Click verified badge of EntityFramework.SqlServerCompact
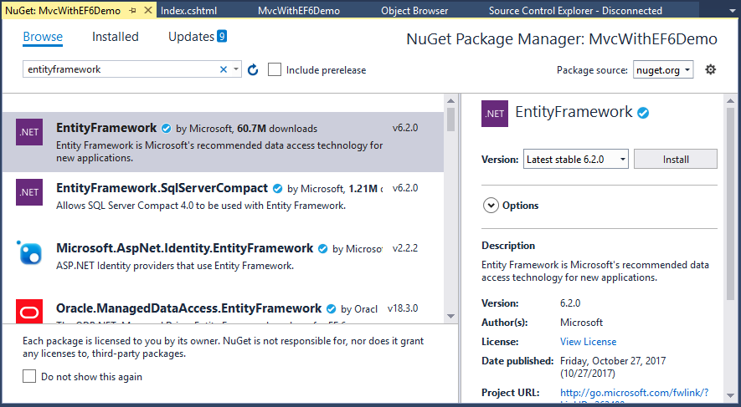 [277, 189]
